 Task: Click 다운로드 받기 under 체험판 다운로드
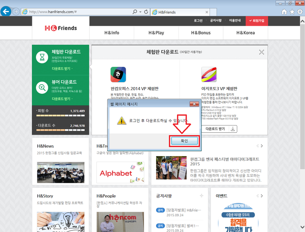[x=62, y=69]
